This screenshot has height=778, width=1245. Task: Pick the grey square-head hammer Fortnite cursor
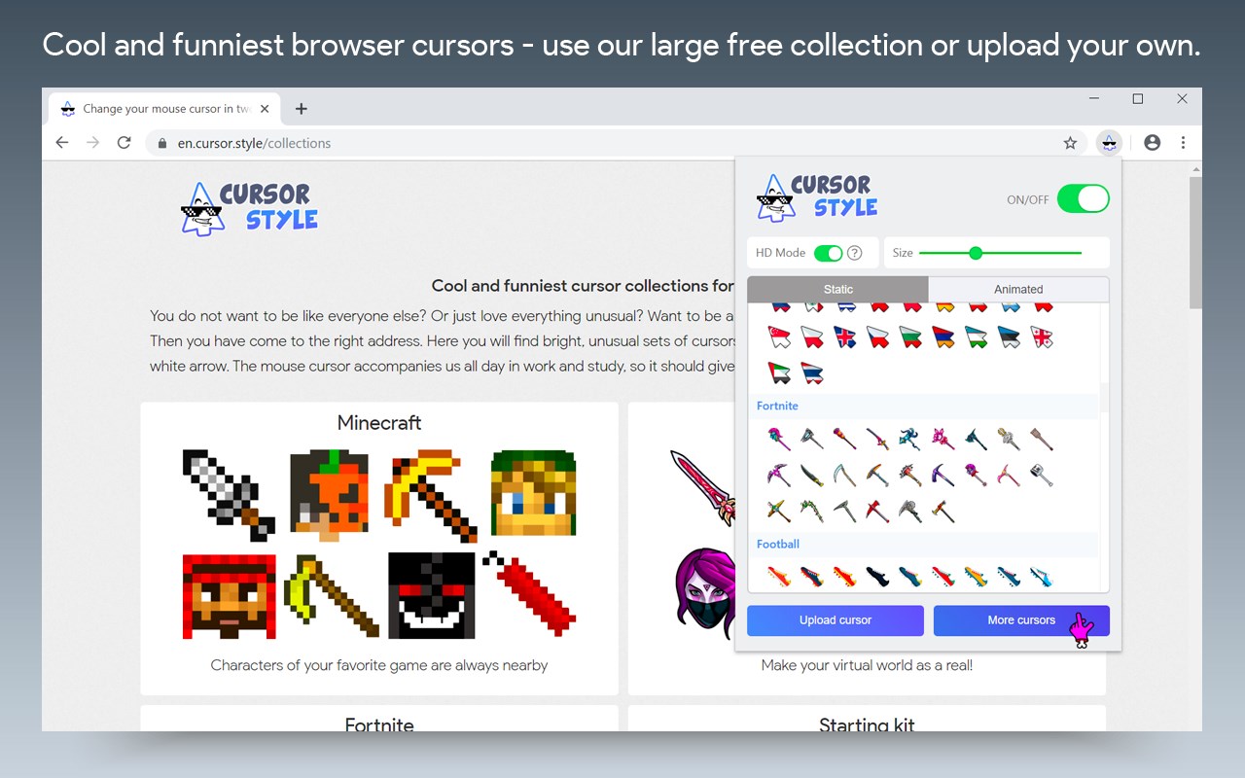1042,476
